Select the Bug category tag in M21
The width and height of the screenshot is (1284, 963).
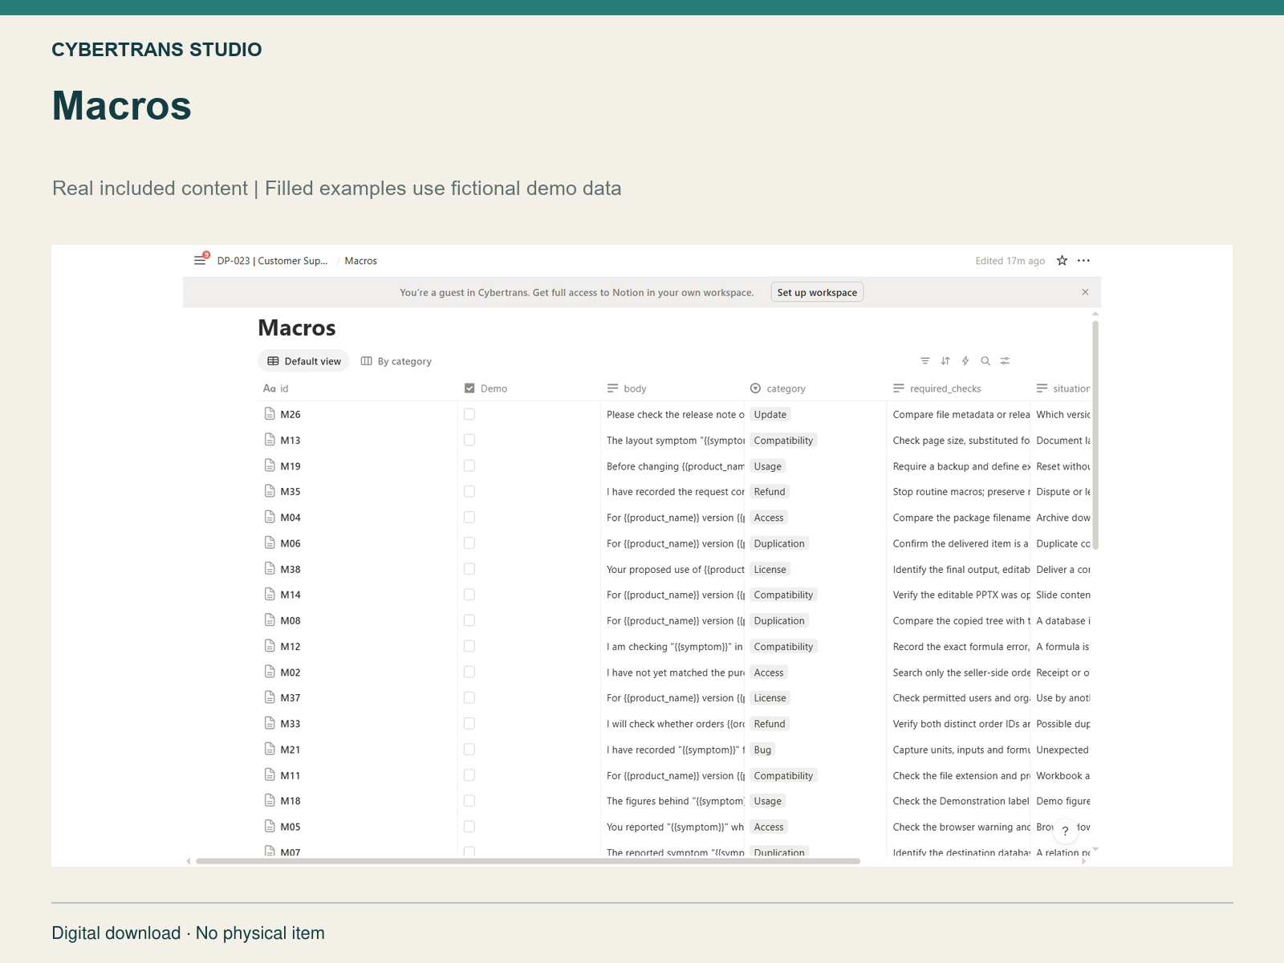click(762, 750)
